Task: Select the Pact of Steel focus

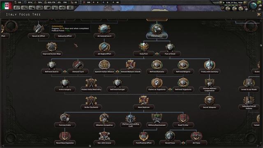Action: click(170, 49)
